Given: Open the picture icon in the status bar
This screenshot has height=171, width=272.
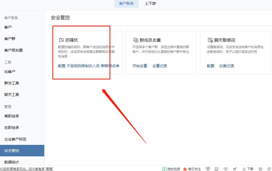Looking at the screenshot, I should pos(217,169).
